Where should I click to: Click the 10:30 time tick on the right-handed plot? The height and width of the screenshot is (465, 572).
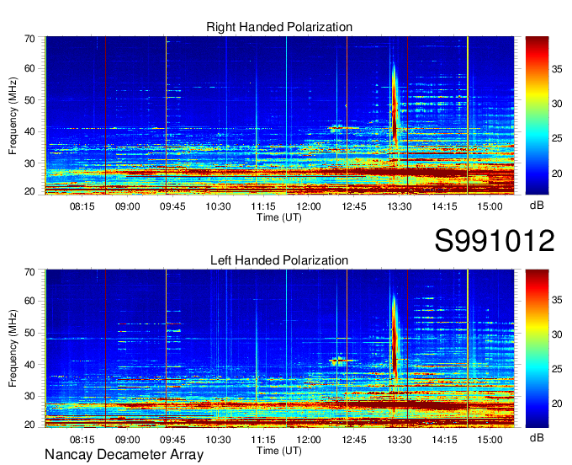point(218,206)
